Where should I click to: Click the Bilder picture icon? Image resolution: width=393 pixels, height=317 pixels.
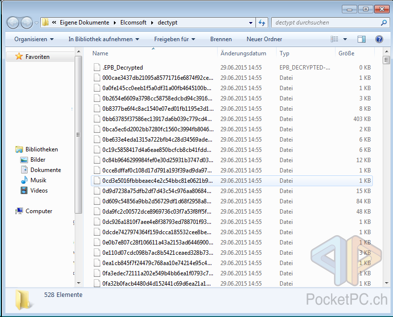click(24, 160)
